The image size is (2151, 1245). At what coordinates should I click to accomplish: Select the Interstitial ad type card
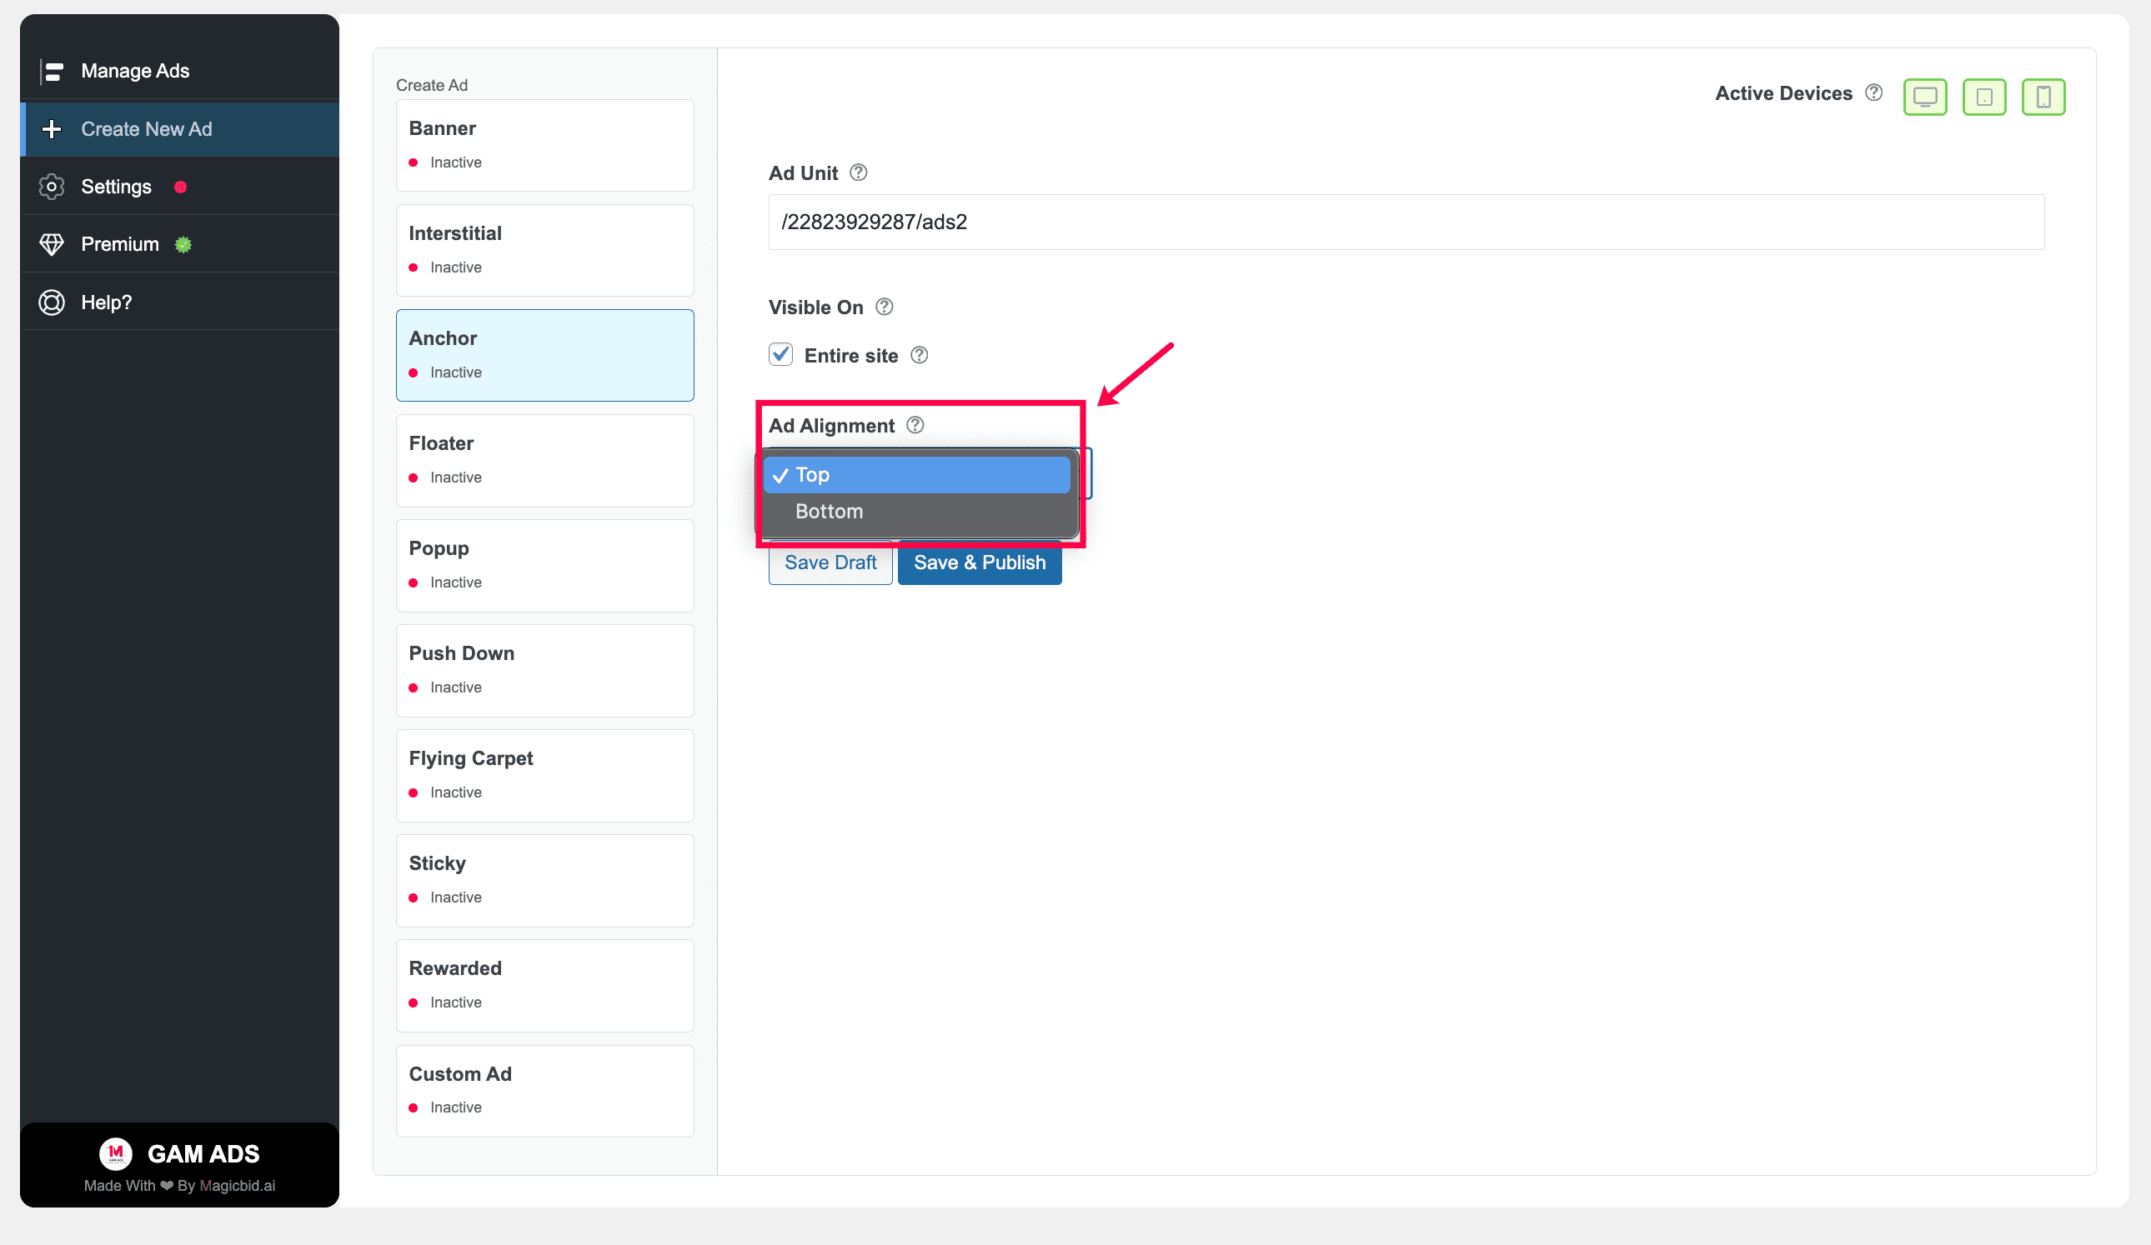pos(544,250)
